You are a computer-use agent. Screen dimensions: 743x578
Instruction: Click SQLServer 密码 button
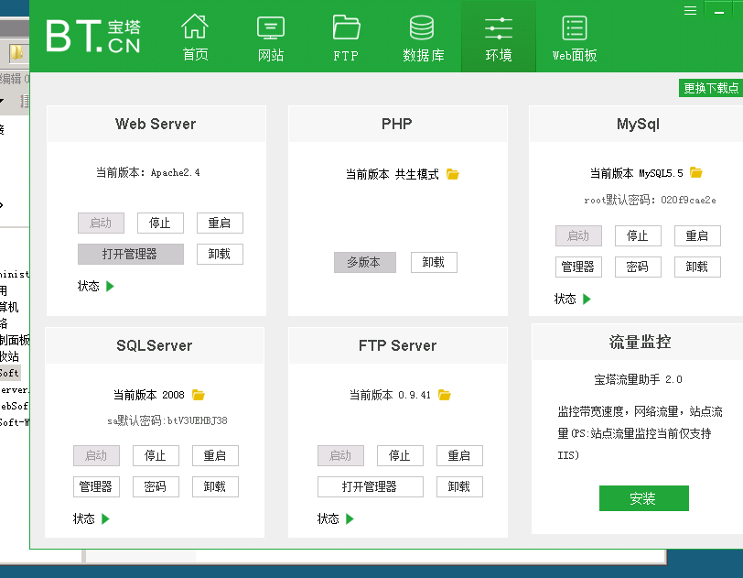tap(156, 486)
